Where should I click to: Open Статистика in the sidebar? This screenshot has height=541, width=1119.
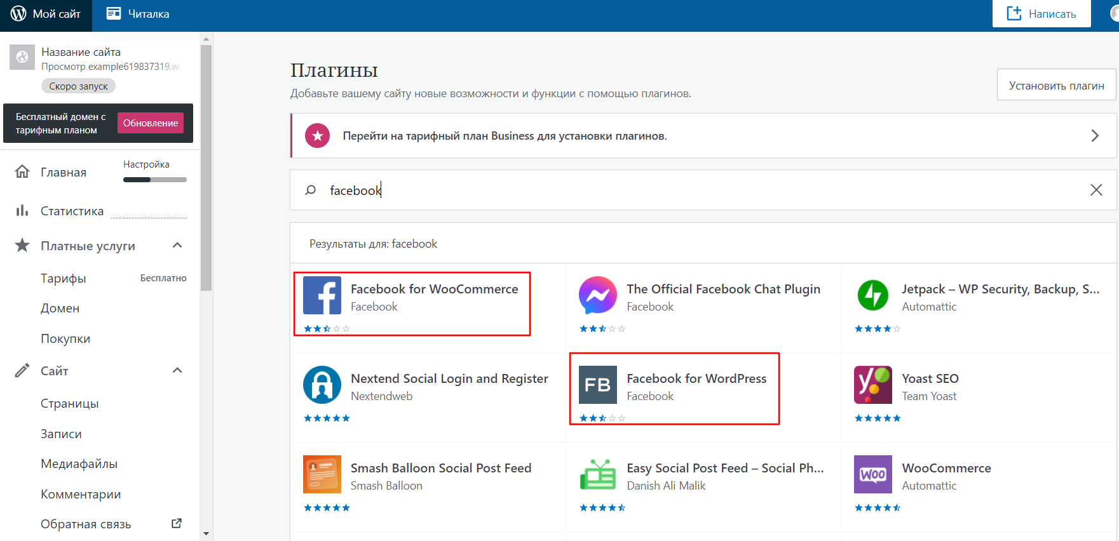(72, 211)
